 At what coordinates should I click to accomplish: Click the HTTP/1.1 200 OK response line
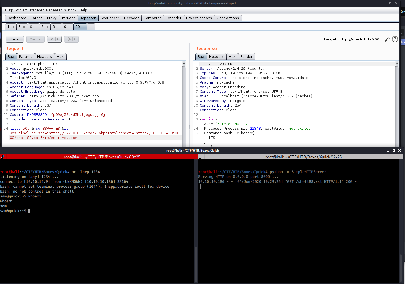(x=216, y=64)
